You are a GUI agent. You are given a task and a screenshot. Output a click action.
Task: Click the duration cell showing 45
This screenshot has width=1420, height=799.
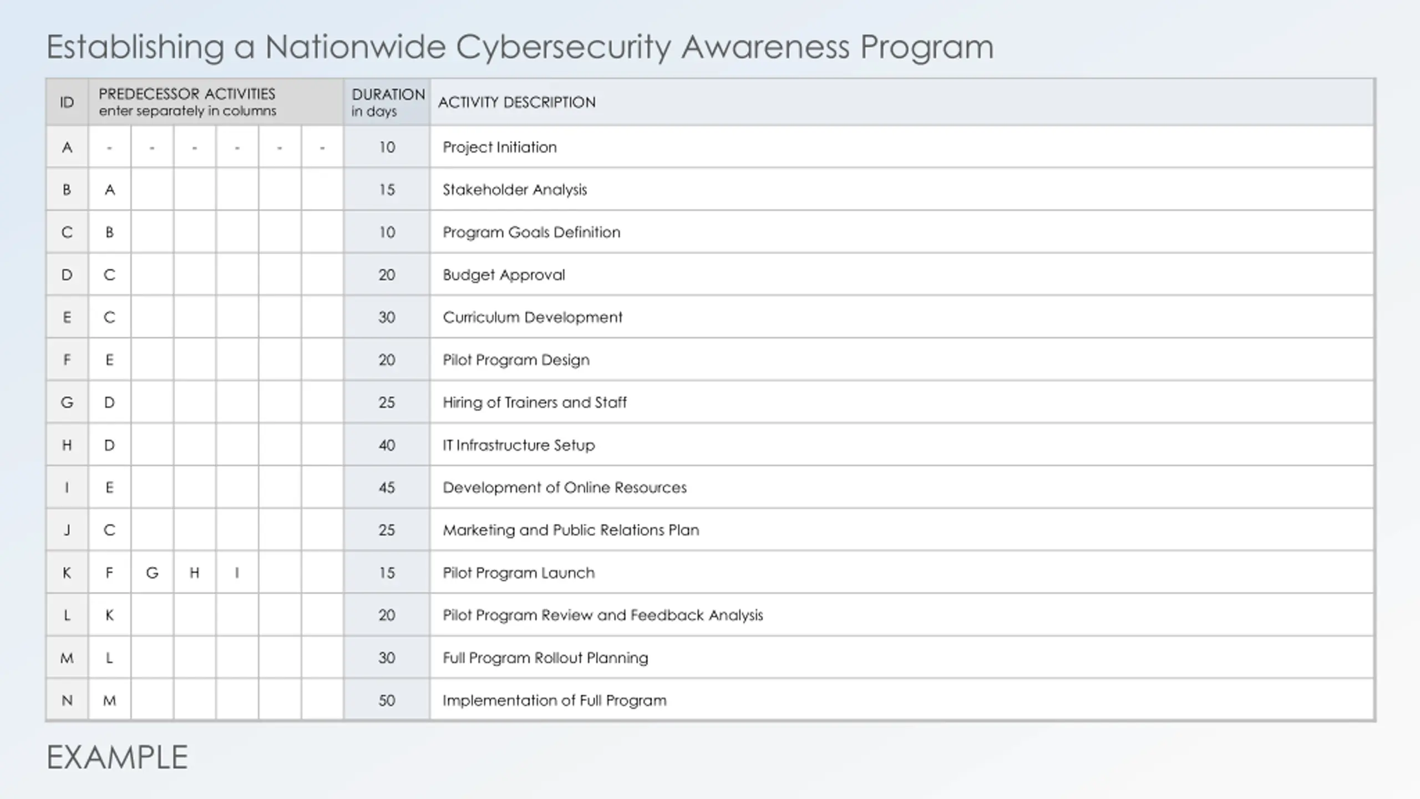point(387,487)
